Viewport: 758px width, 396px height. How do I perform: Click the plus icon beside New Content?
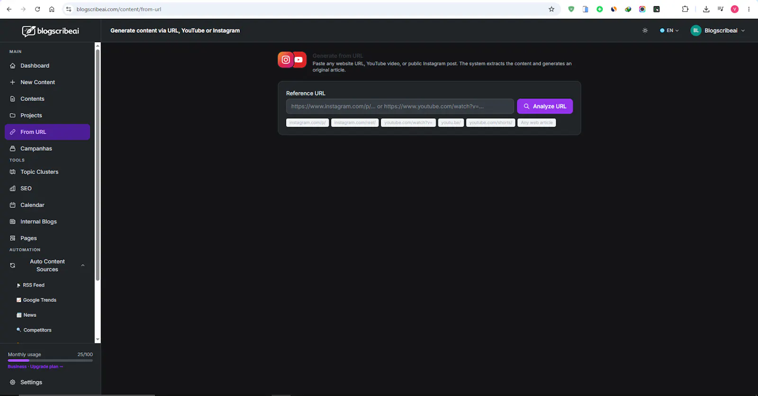point(13,82)
